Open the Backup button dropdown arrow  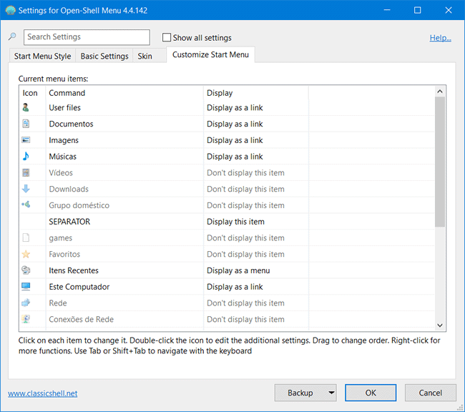(330, 393)
